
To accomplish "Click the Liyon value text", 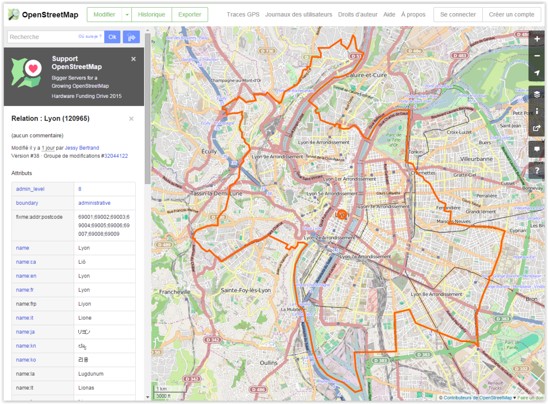I will (85, 304).
